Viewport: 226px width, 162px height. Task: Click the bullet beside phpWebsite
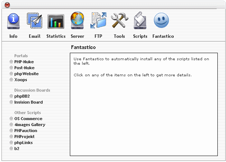[x=11, y=74]
